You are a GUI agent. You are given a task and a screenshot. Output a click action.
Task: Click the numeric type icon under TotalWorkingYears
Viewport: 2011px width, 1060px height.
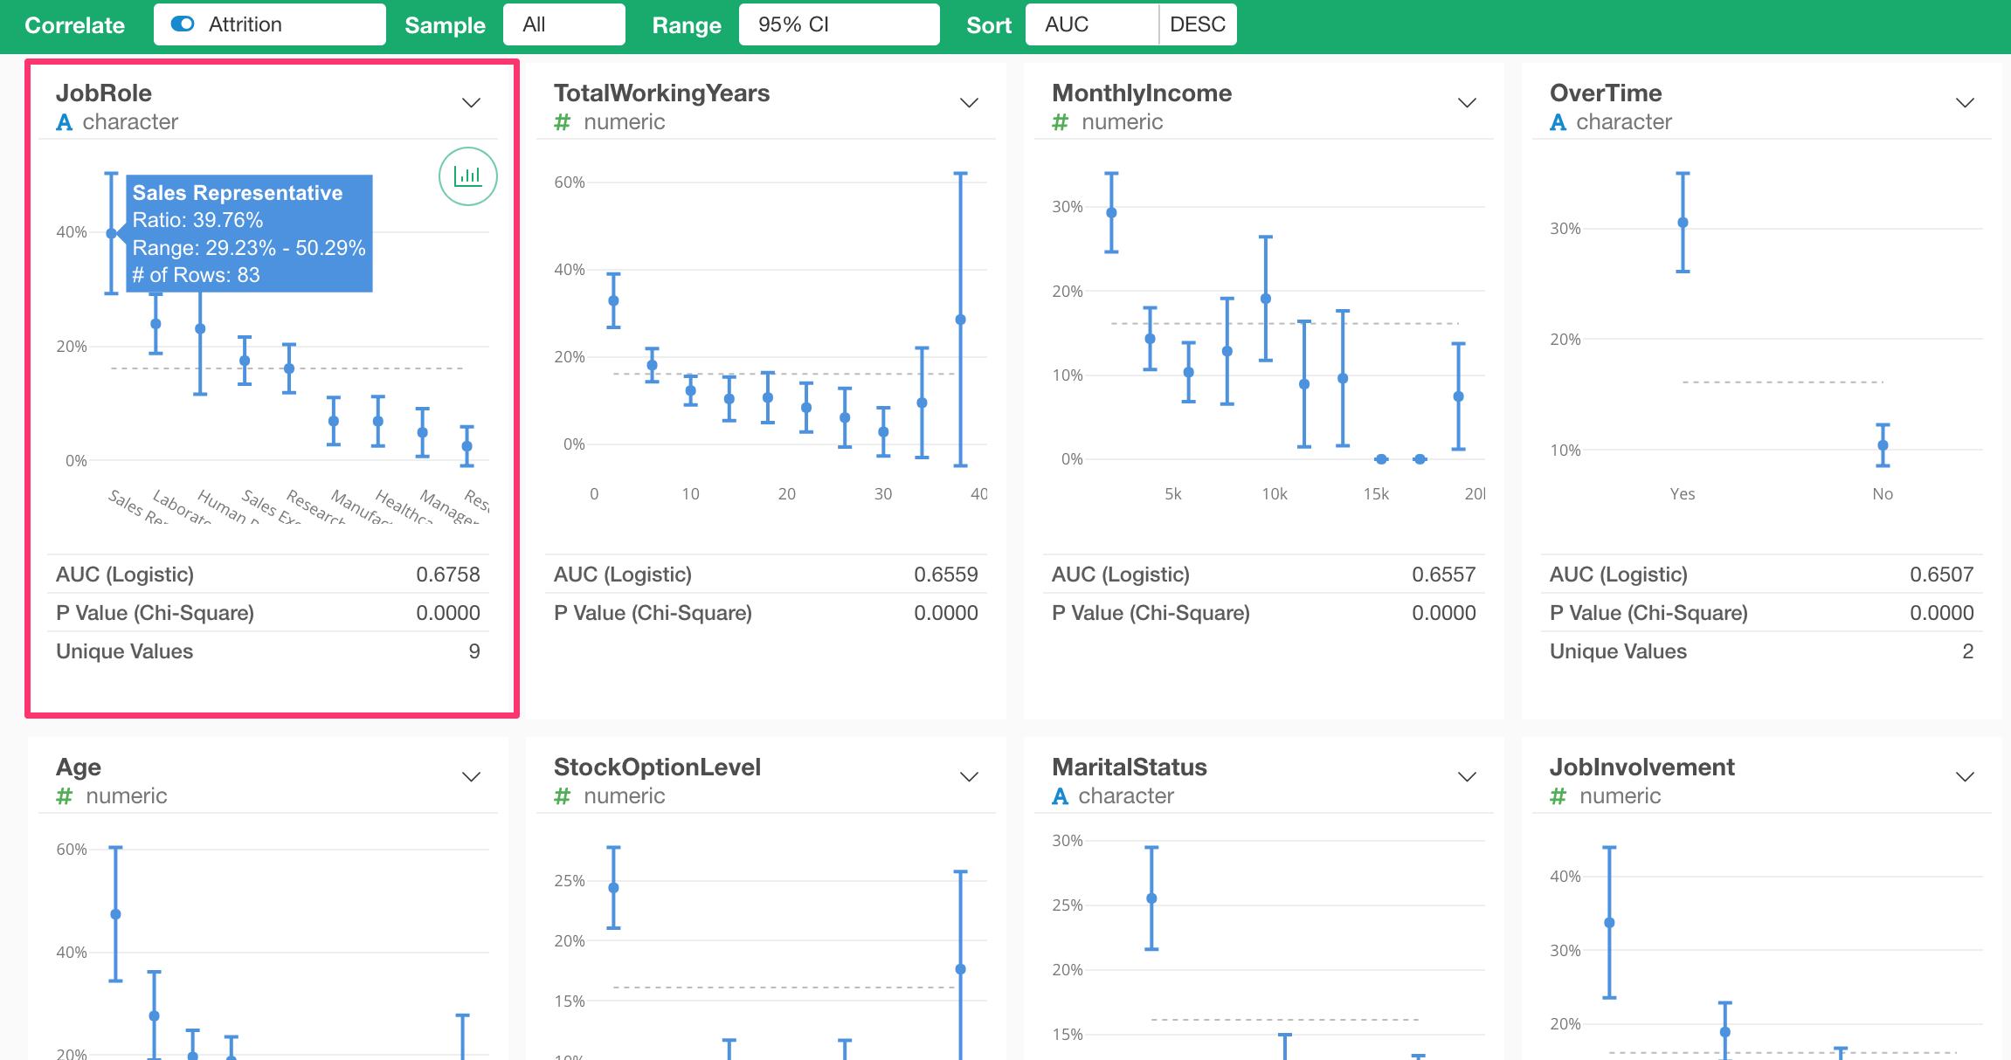562,122
